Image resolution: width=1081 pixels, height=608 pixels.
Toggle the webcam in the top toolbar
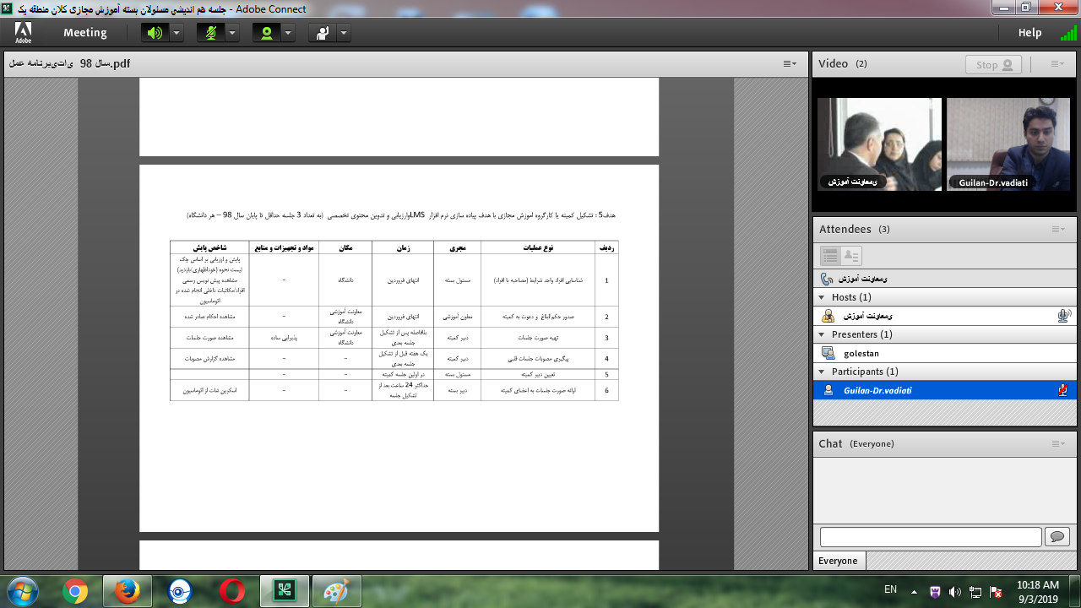click(267, 33)
